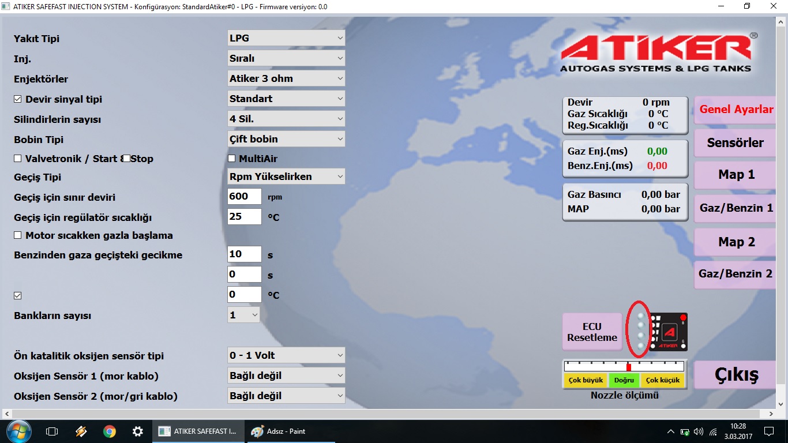Open the Wi-Fi network tray icon
This screenshot has height=443, width=788.
pos(713,431)
